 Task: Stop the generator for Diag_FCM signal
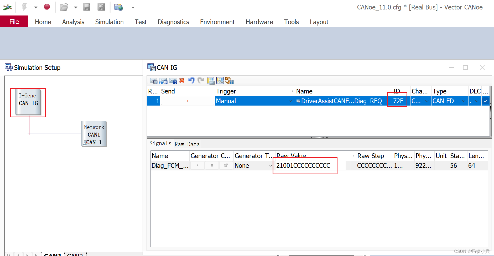pos(212,165)
